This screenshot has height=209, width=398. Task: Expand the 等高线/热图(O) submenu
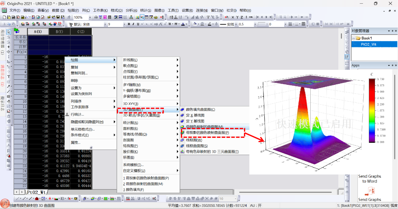(x=149, y=134)
